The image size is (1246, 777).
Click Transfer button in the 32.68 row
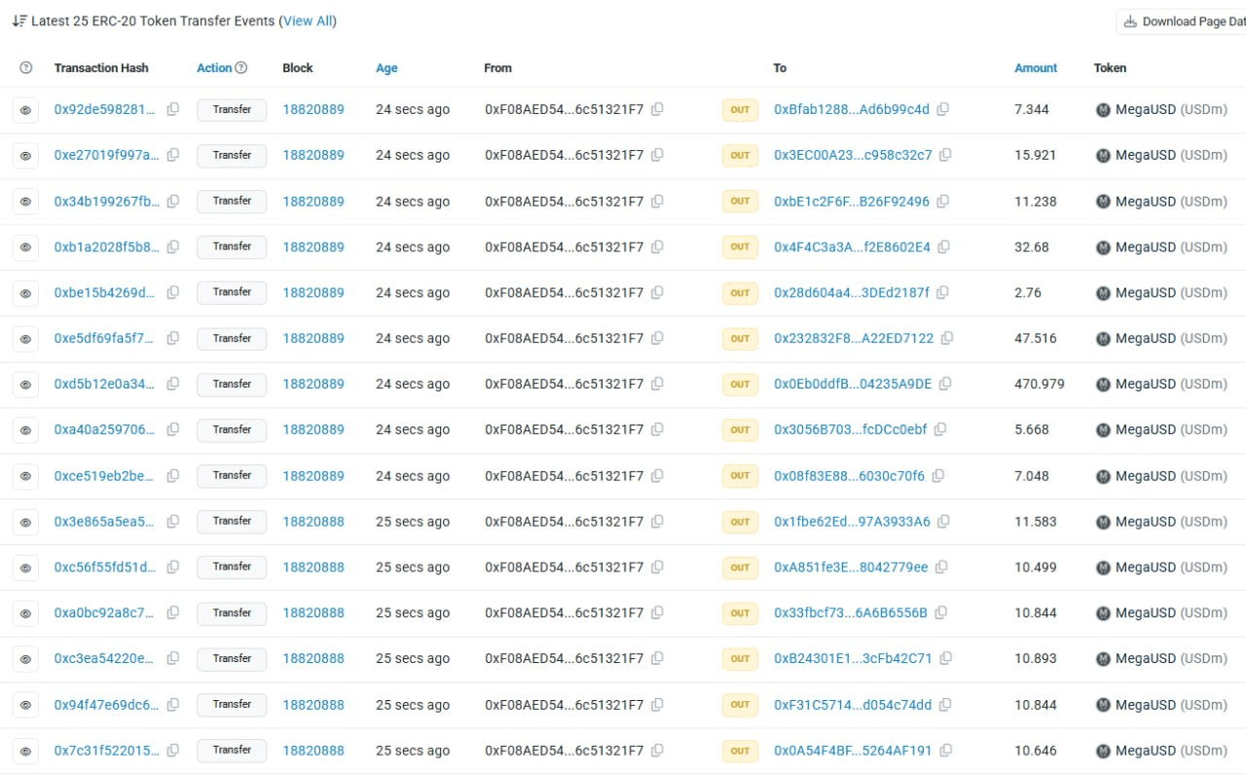(x=232, y=247)
